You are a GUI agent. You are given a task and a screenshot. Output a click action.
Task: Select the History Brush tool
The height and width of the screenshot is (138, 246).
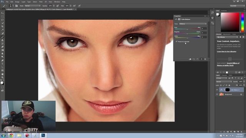point(2,43)
